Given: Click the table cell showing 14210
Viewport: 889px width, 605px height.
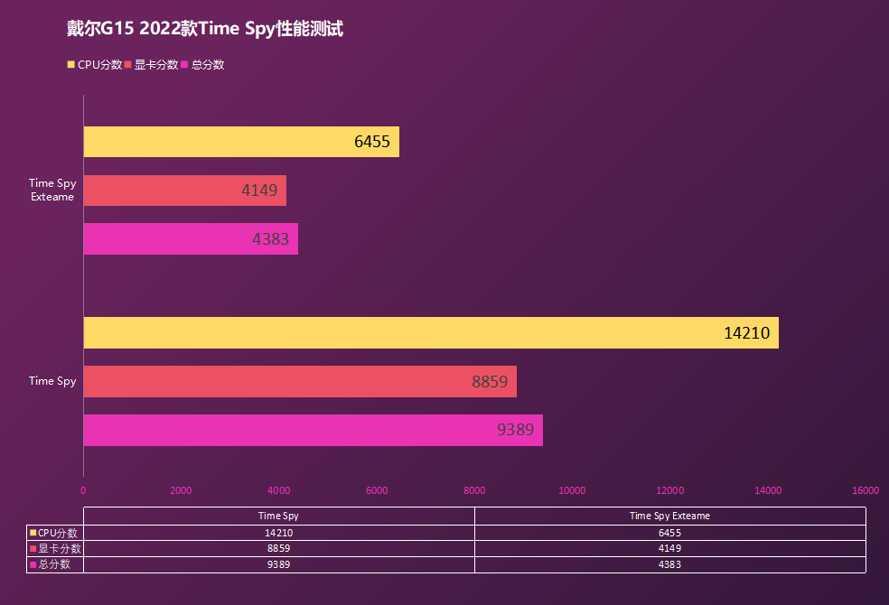Looking at the screenshot, I should tap(278, 533).
